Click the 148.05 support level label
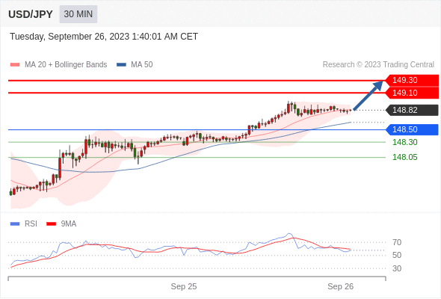The width and height of the screenshot is (441, 299). pyautogui.click(x=404, y=157)
